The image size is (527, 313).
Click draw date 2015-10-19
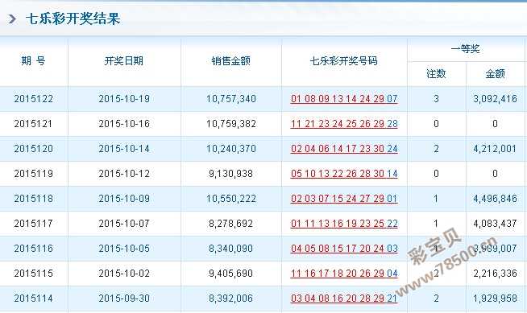(x=124, y=99)
